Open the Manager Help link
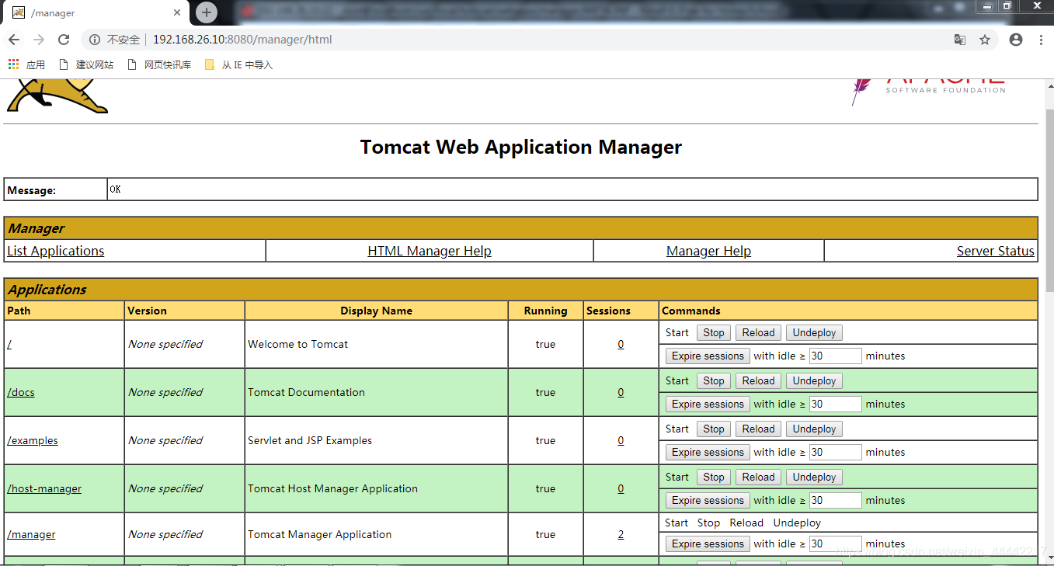The height and width of the screenshot is (566, 1054). point(708,251)
